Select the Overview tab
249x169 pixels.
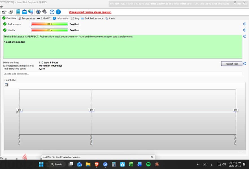point(9,18)
